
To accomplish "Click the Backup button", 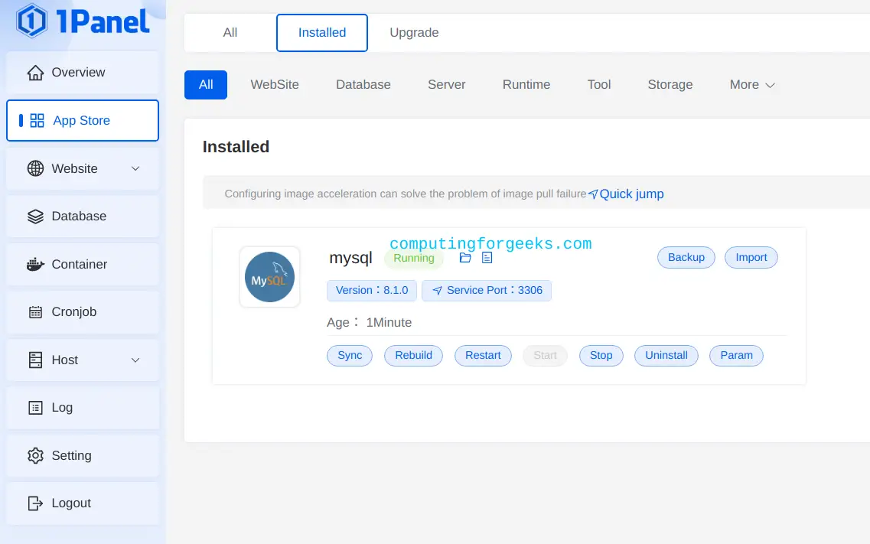I will coord(686,257).
